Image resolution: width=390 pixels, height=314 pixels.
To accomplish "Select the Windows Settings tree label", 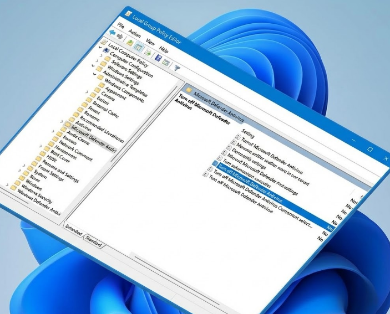I will click(x=123, y=75).
